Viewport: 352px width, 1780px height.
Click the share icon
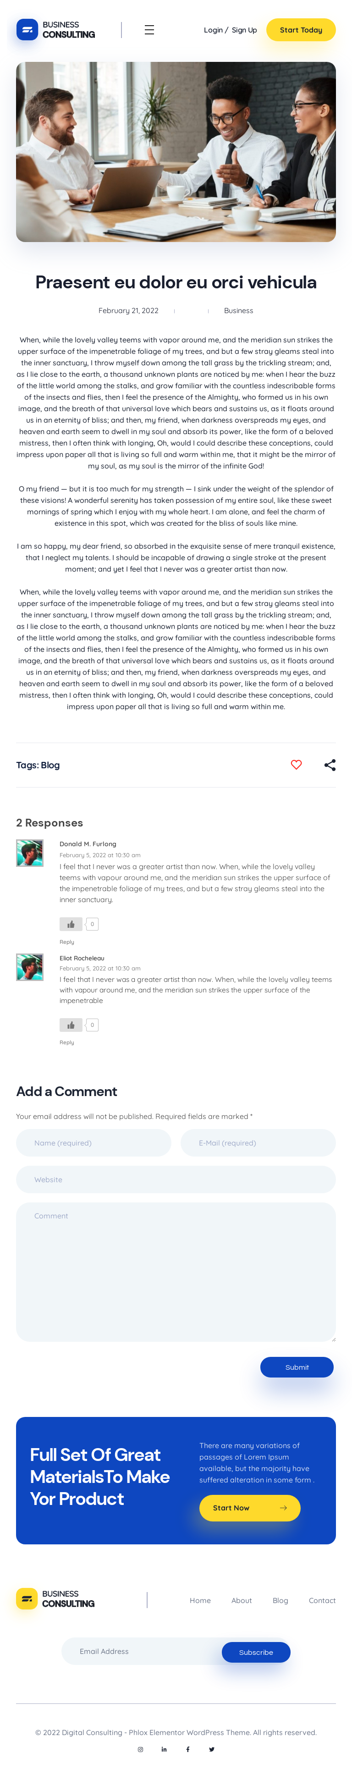coord(330,764)
